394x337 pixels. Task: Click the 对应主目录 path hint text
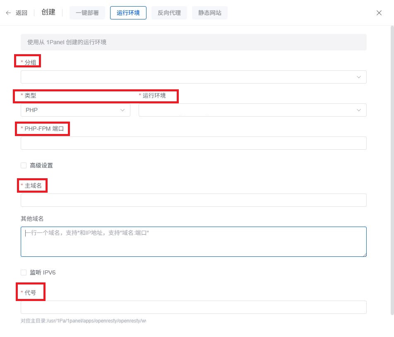point(84,321)
